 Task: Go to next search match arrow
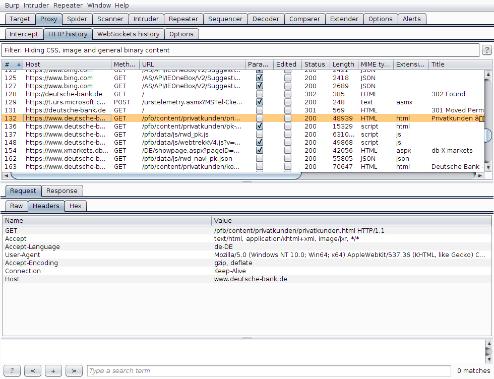coord(74,371)
